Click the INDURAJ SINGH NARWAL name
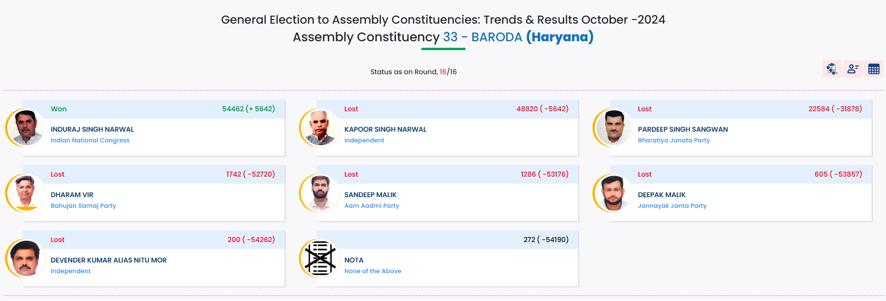The width and height of the screenshot is (886, 301). (92, 129)
